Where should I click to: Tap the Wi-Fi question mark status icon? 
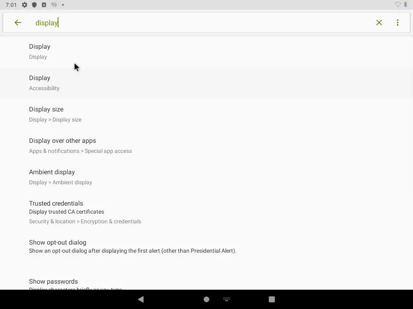coord(54,5)
